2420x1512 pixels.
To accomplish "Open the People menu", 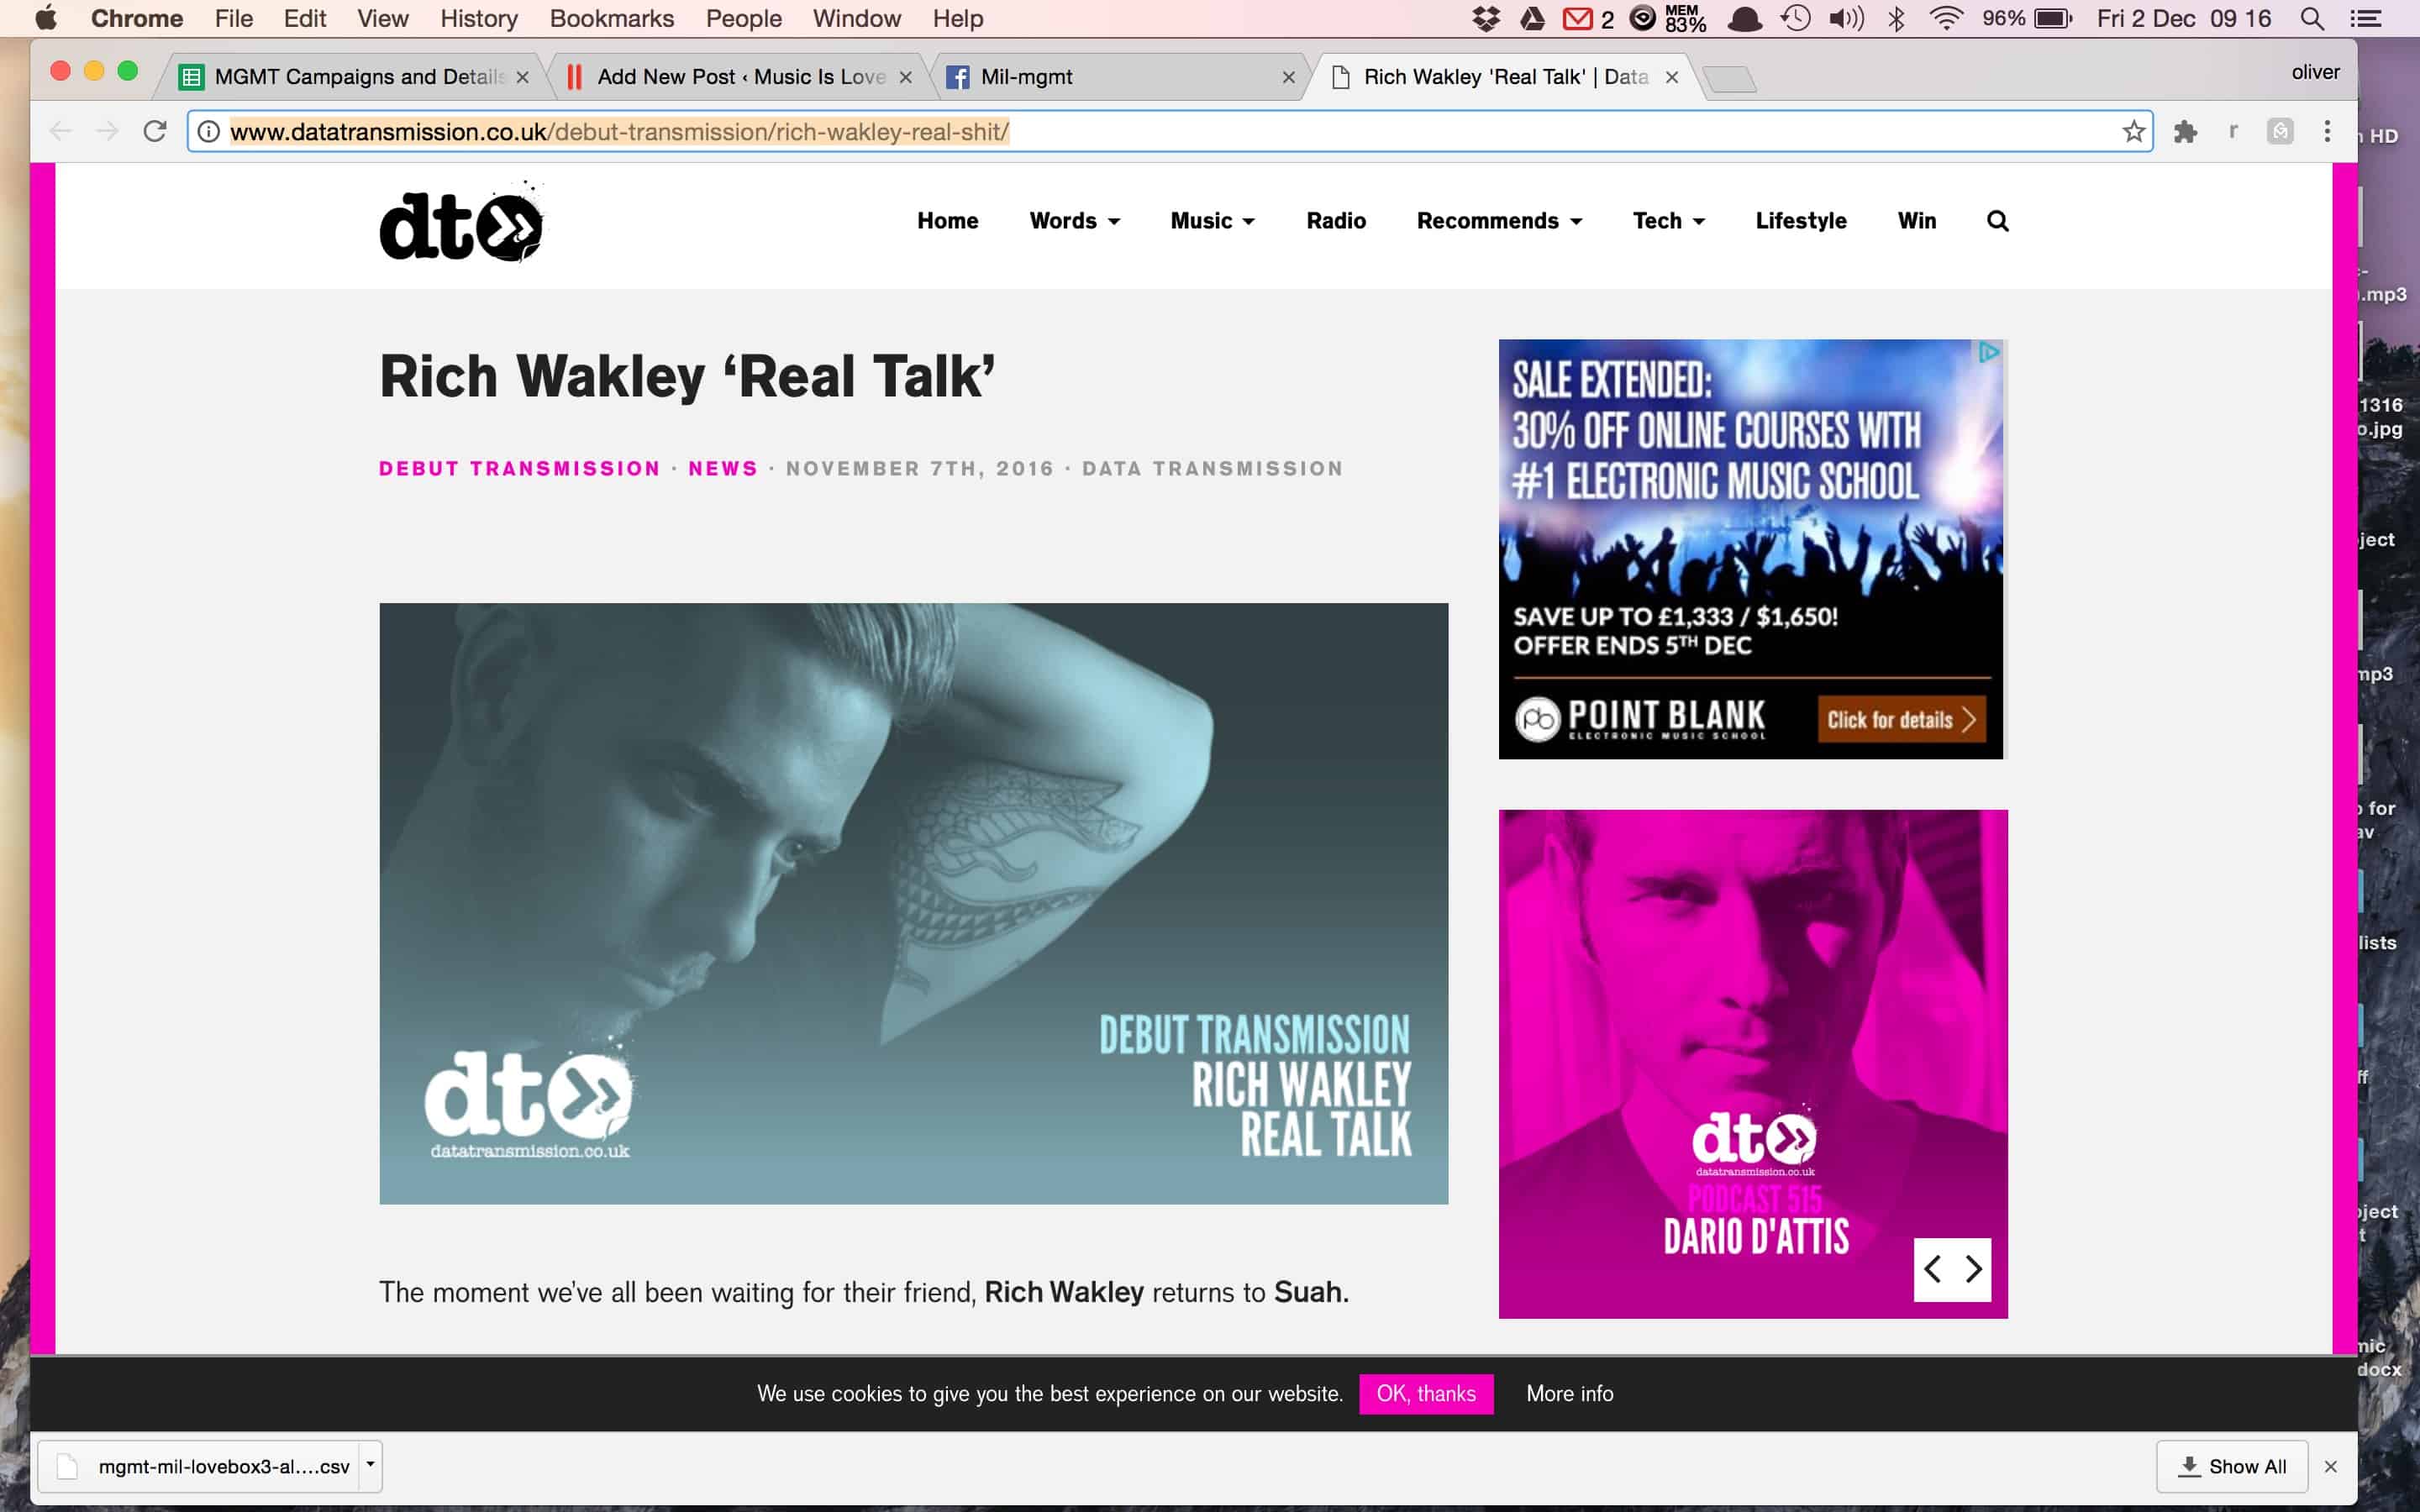I will pos(743,19).
